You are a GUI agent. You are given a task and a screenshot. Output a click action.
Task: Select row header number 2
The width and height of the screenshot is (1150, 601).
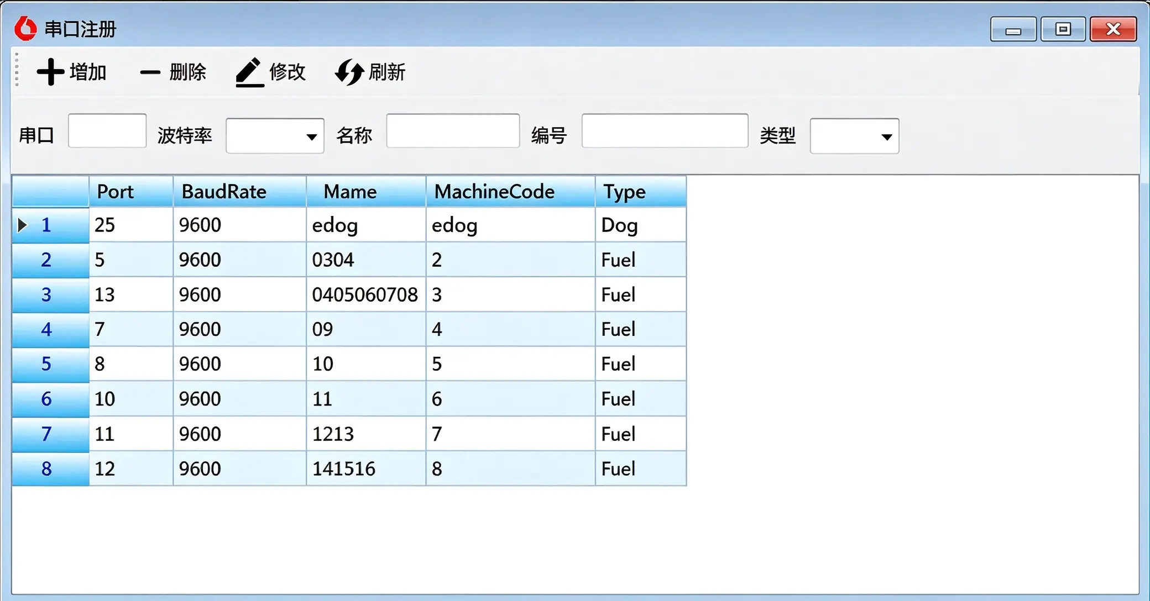tap(50, 260)
